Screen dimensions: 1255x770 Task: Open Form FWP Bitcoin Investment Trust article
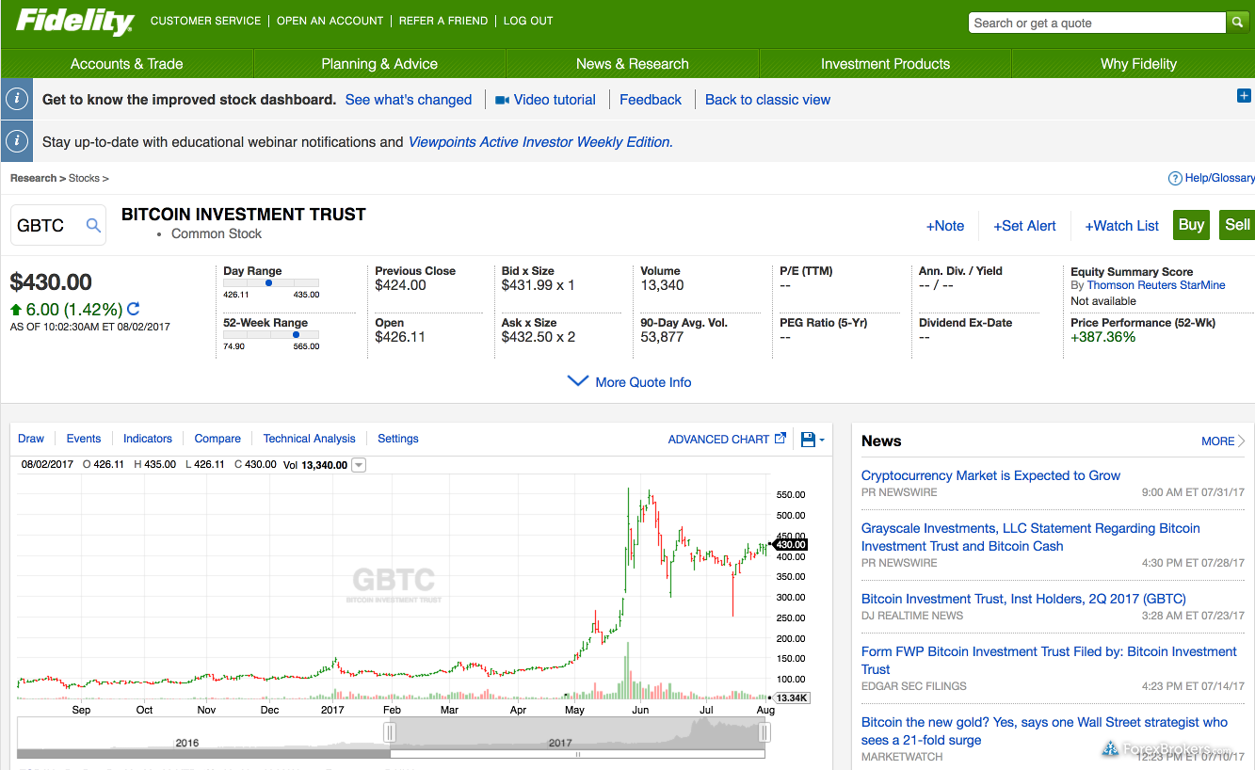click(1049, 660)
